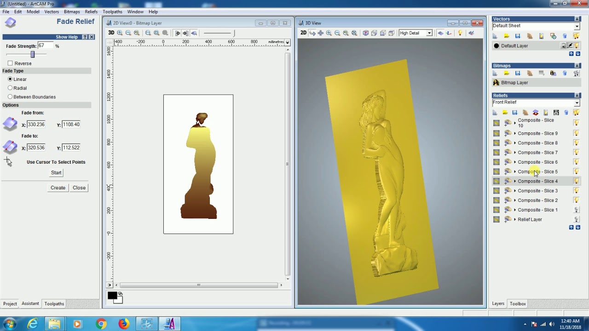Save vector layer using Vectors panel disk icon

tap(518, 36)
